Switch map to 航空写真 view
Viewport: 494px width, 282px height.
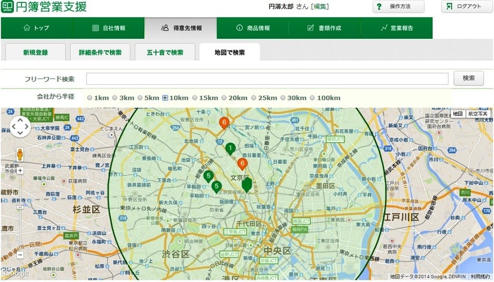478,114
